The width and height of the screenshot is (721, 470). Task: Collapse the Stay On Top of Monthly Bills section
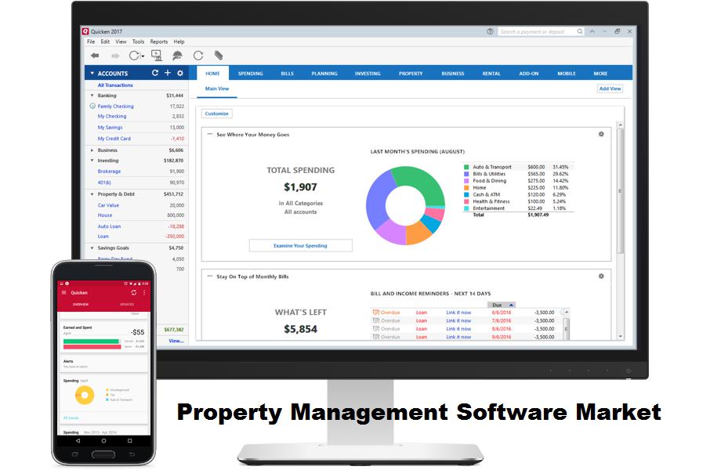[210, 276]
